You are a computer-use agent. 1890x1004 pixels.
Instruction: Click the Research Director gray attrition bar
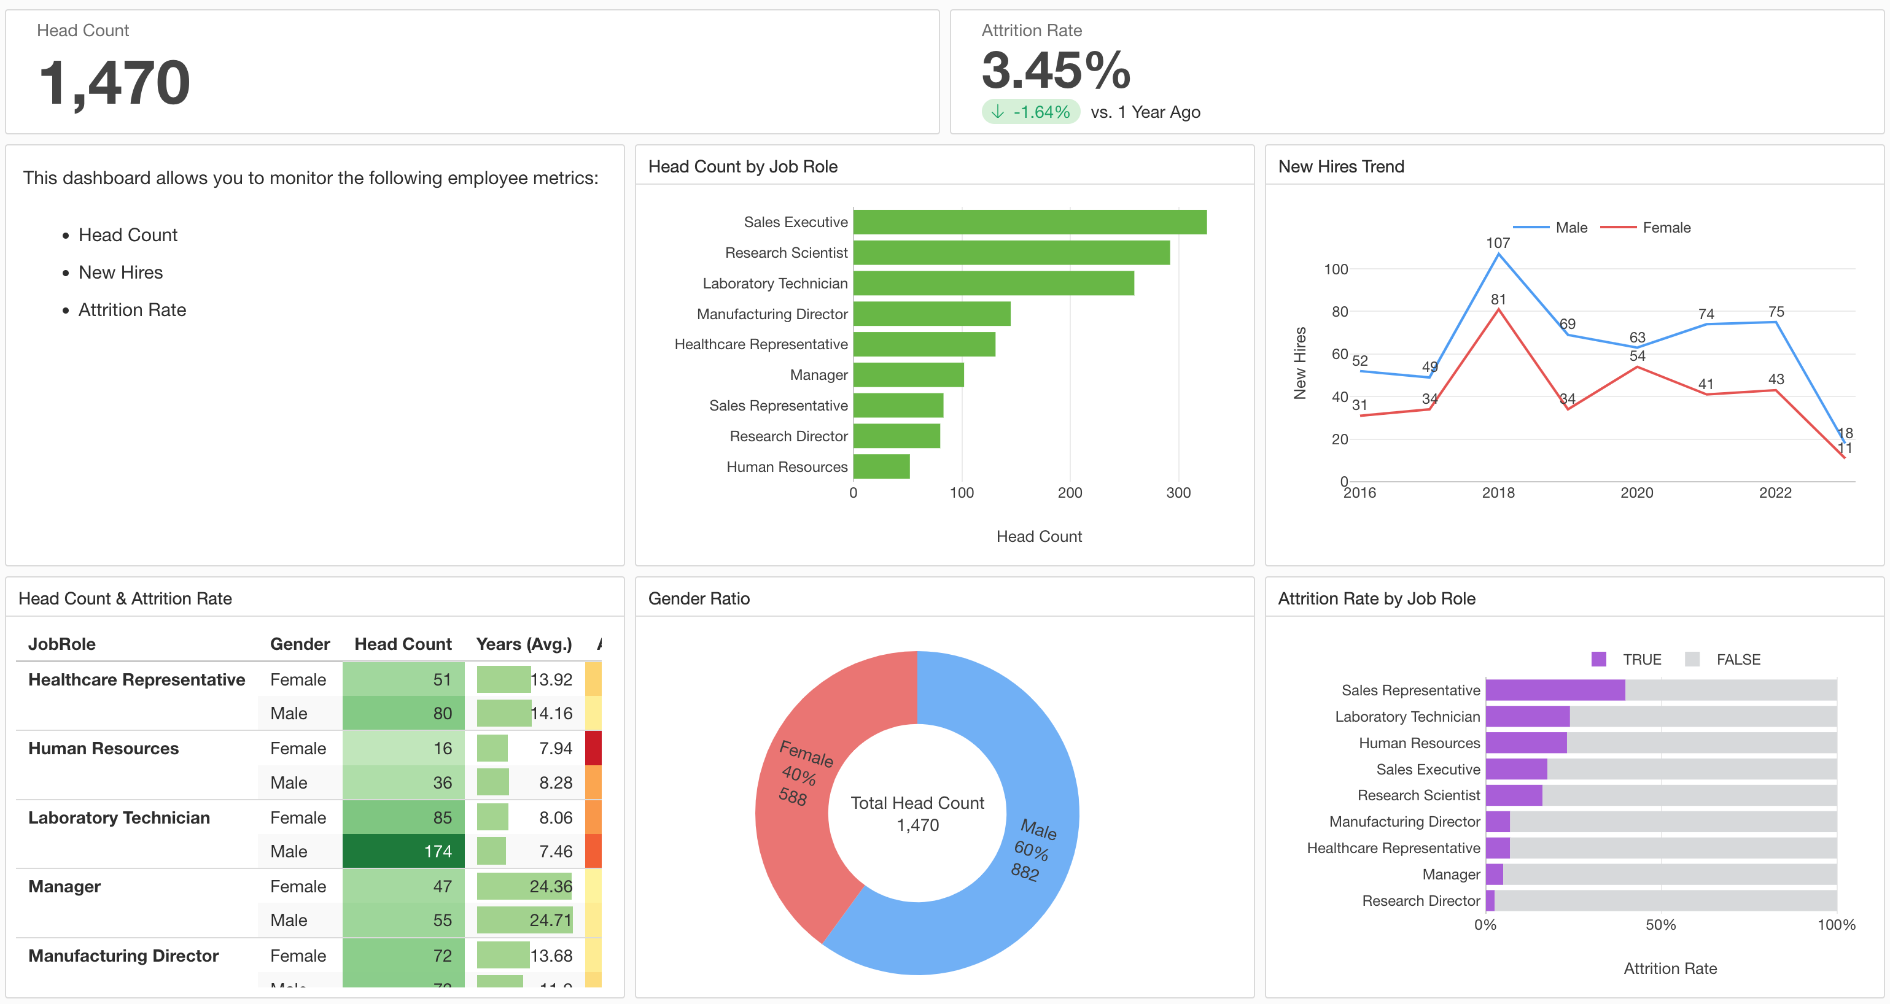1665,901
